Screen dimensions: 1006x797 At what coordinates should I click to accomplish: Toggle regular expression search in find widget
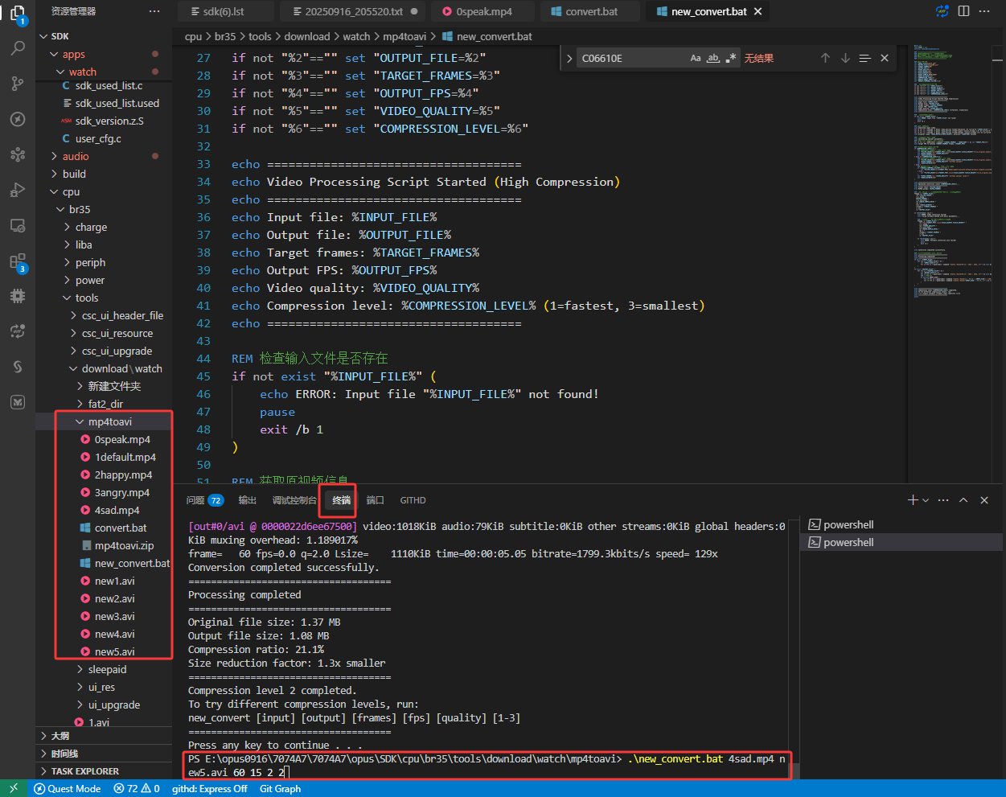731,58
